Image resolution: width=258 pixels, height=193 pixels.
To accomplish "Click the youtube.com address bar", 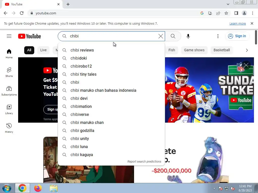I will click(x=114, y=13).
